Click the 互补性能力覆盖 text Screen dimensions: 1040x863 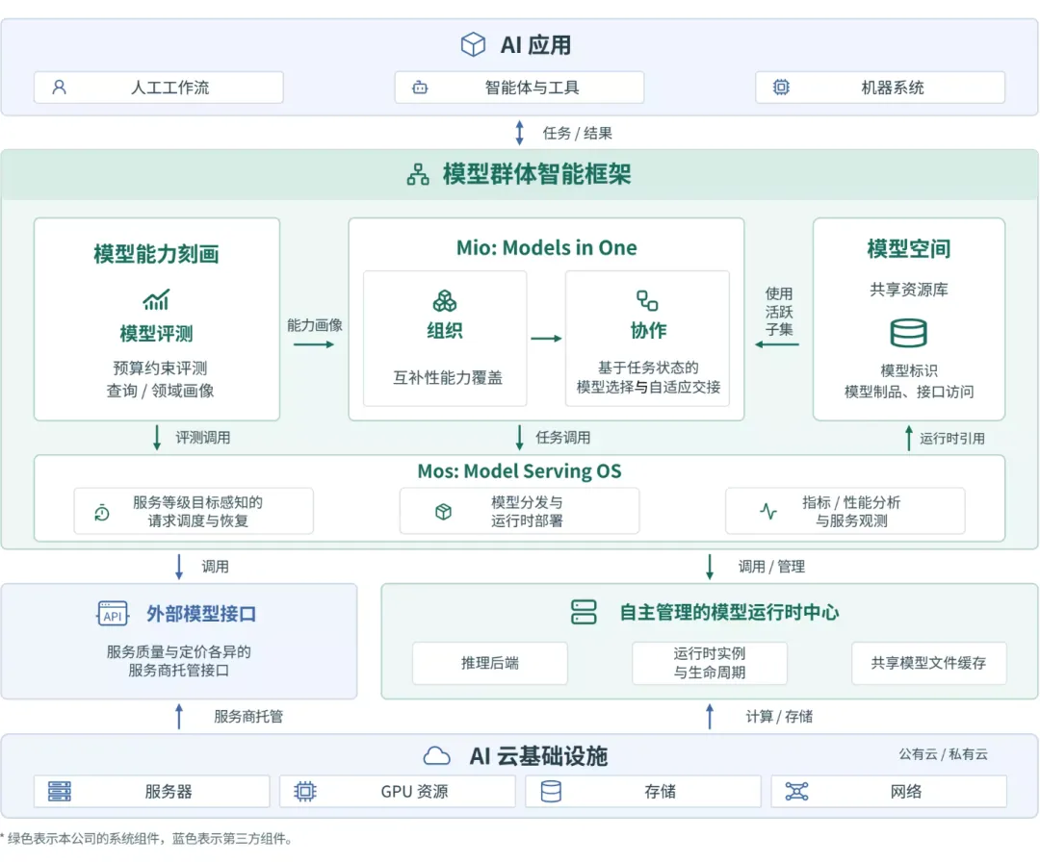point(448,378)
